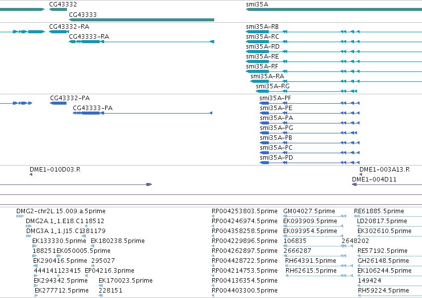Viewport: 422px width, 298px height.
Task: Select EST RH64391.5prime
Action: [x=310, y=261]
